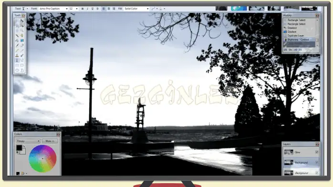Select the Text tool in Tools panel
This screenshot has height=187, width=333.
pos(17,60)
